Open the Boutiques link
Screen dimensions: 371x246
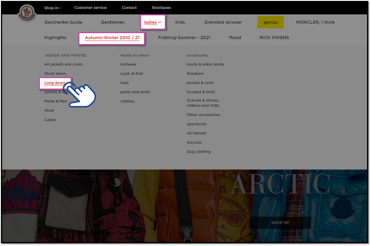[162, 8]
